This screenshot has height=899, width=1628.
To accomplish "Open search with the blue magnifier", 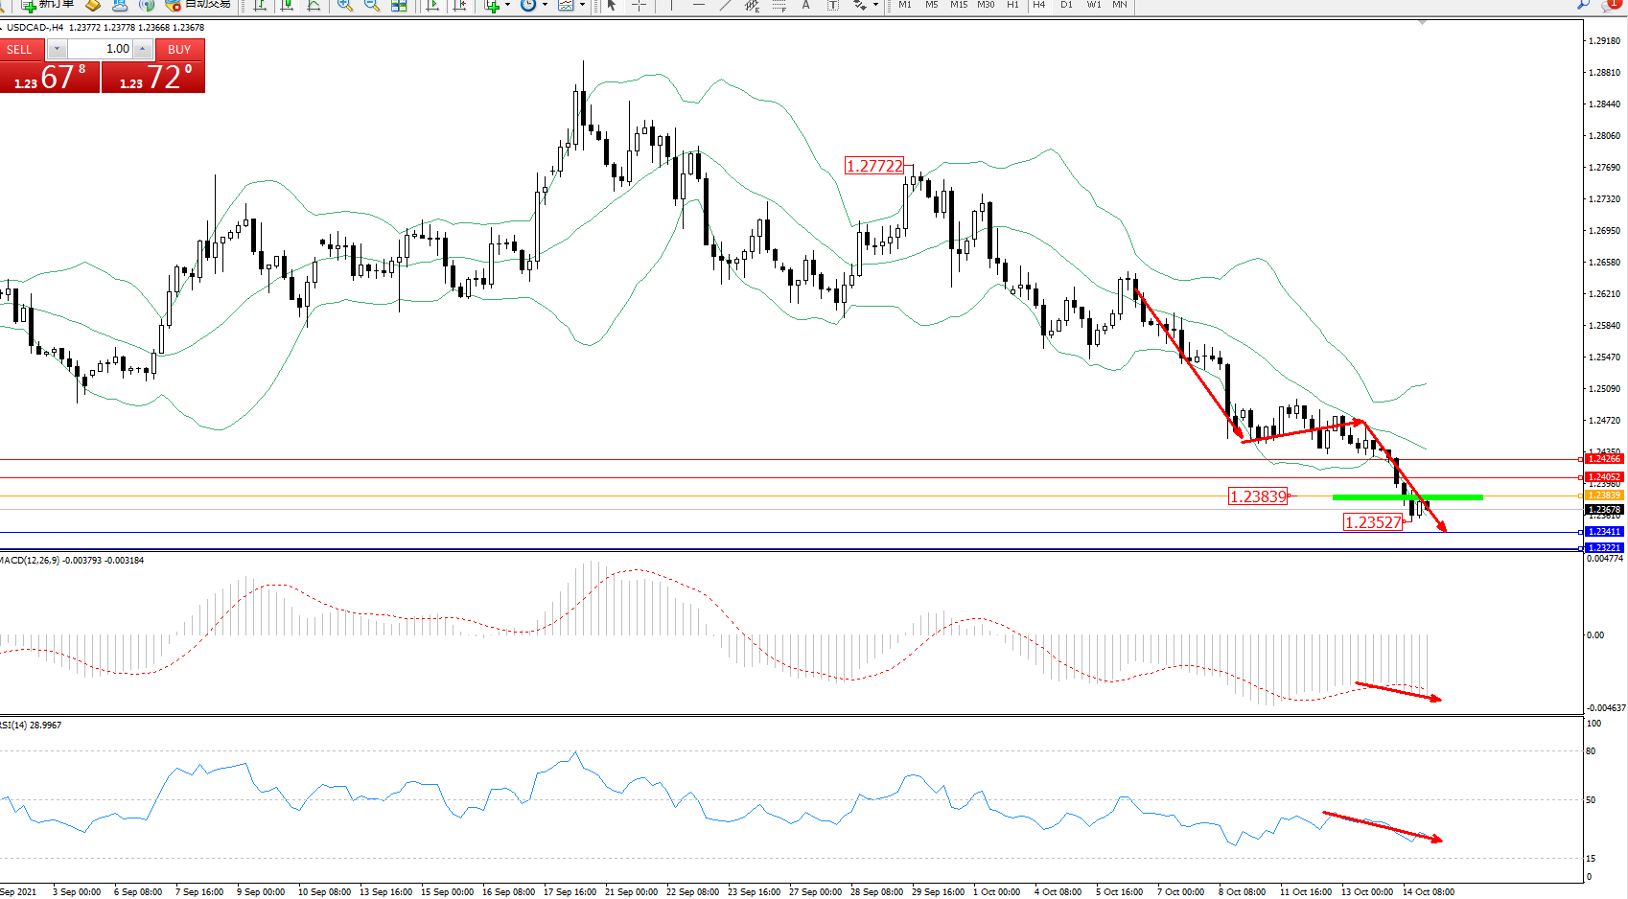I will [1583, 5].
